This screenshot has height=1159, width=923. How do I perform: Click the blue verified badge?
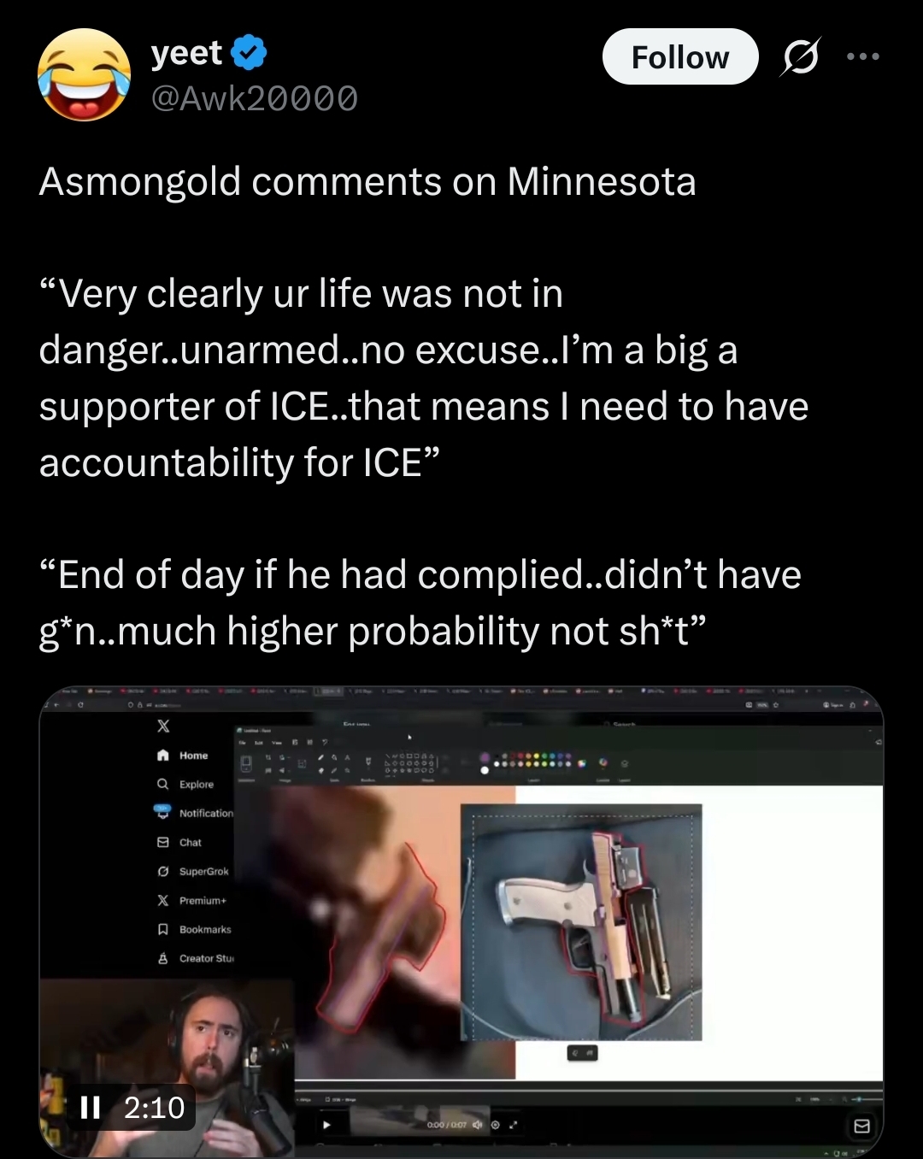[x=249, y=53]
